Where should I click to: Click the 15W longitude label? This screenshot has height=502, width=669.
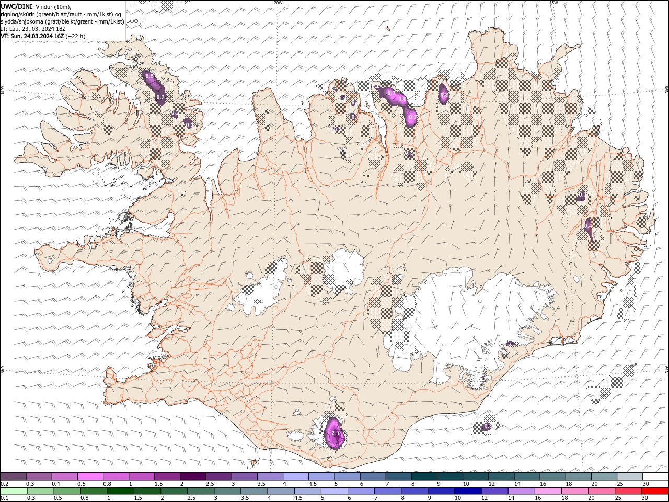[553, 3]
